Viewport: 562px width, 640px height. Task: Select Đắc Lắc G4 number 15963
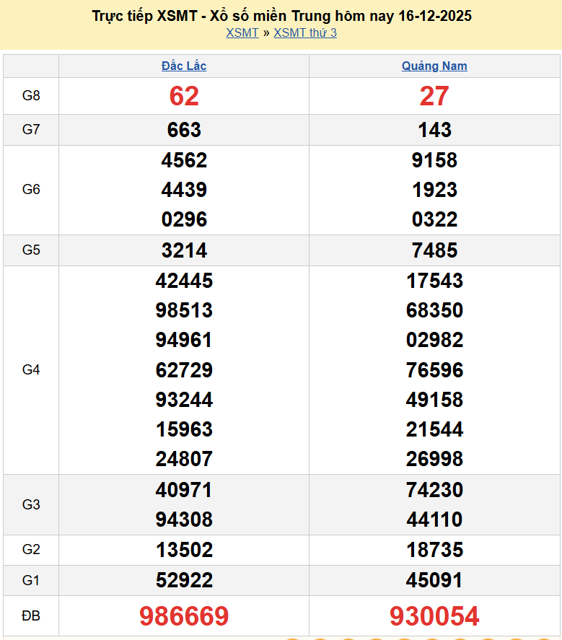[184, 429]
